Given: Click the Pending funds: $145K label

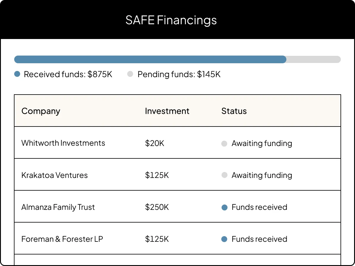Looking at the screenshot, I should click(x=179, y=74).
